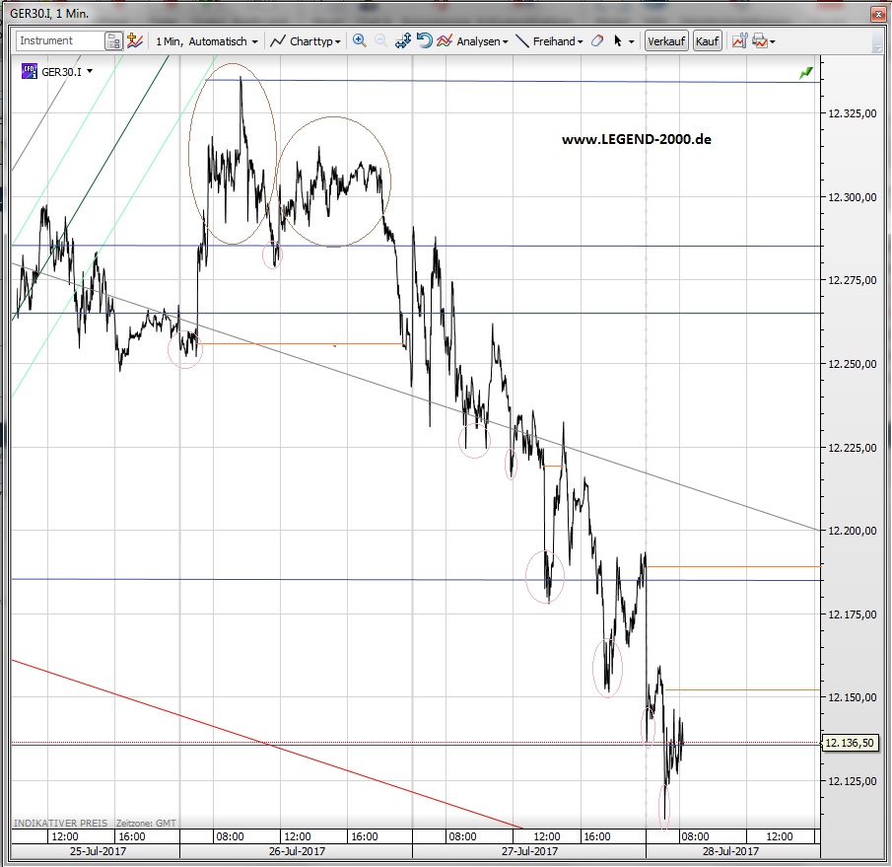
Task: Open the 1 Min, Automatisch timeframe dropdown
Action: [x=208, y=41]
